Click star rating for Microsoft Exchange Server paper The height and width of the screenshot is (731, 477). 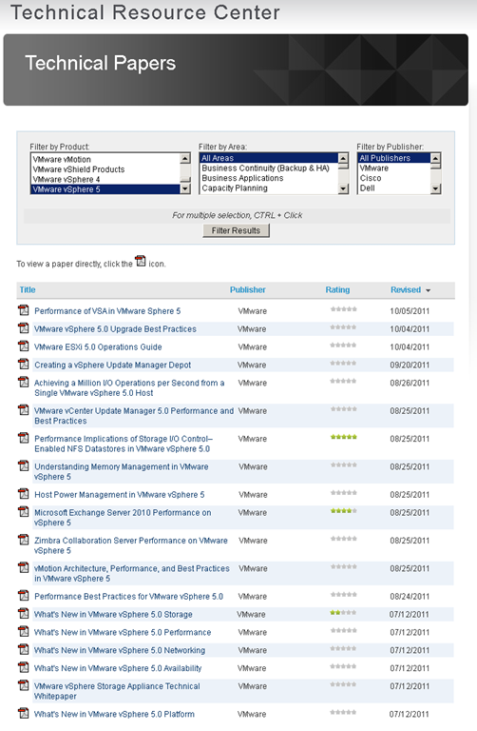click(x=343, y=511)
